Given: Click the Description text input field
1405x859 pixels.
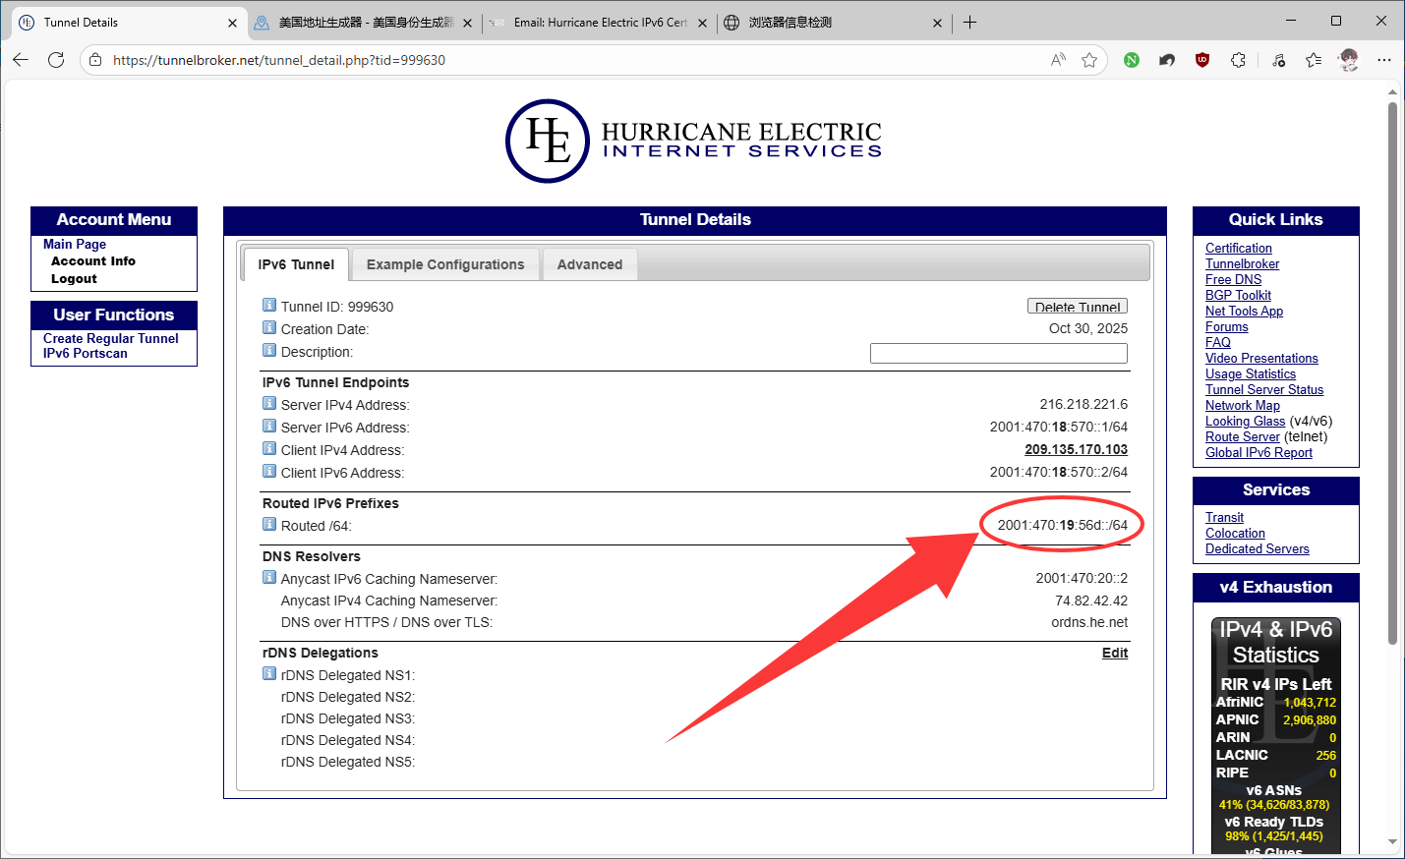Looking at the screenshot, I should (x=998, y=353).
